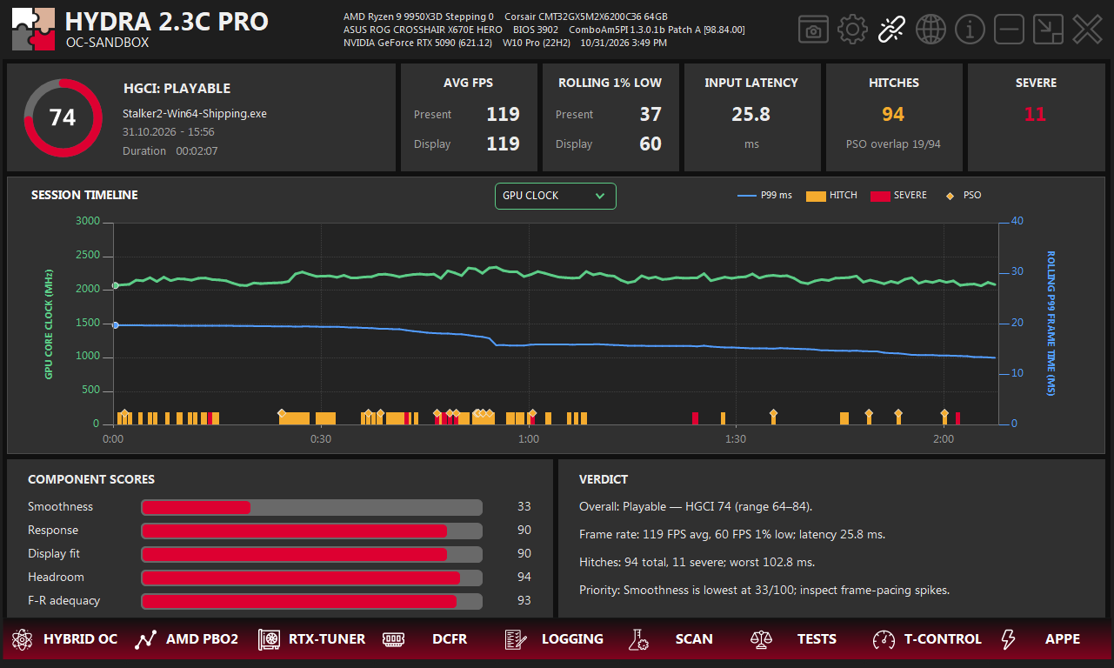Click the curve graph icon for AMD PBO2
1114x668 pixels.
point(145,639)
